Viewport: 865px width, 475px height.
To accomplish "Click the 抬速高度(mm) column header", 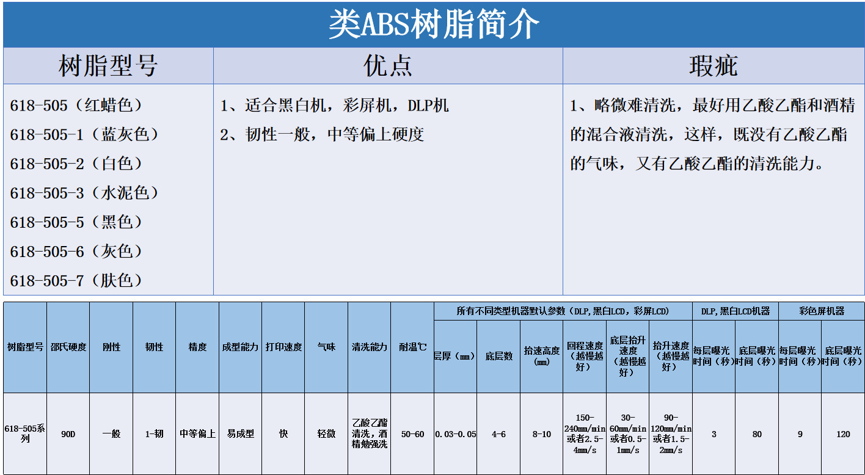I will point(541,356).
